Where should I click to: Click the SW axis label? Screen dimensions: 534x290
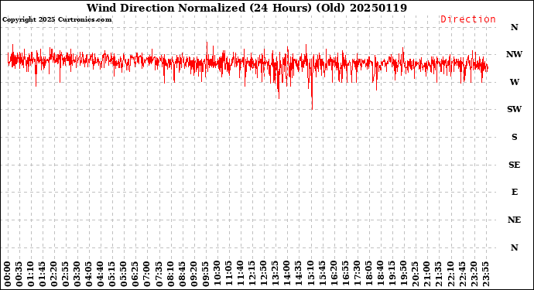514,109
